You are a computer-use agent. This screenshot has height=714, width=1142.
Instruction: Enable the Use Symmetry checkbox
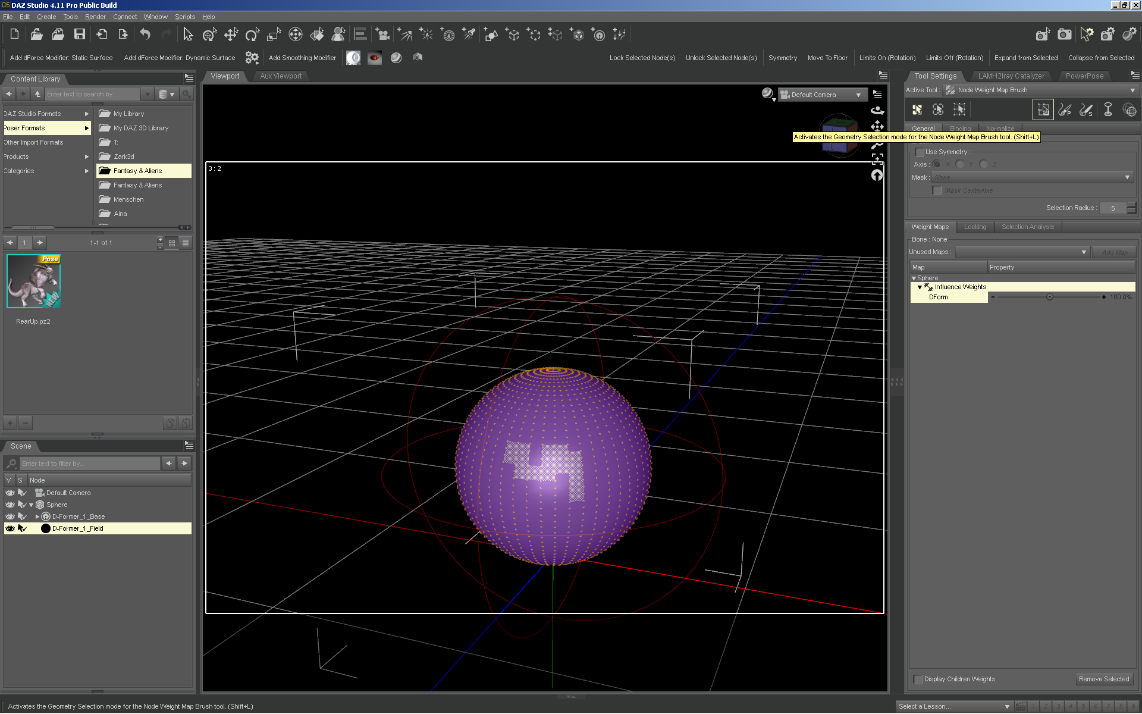pos(920,152)
